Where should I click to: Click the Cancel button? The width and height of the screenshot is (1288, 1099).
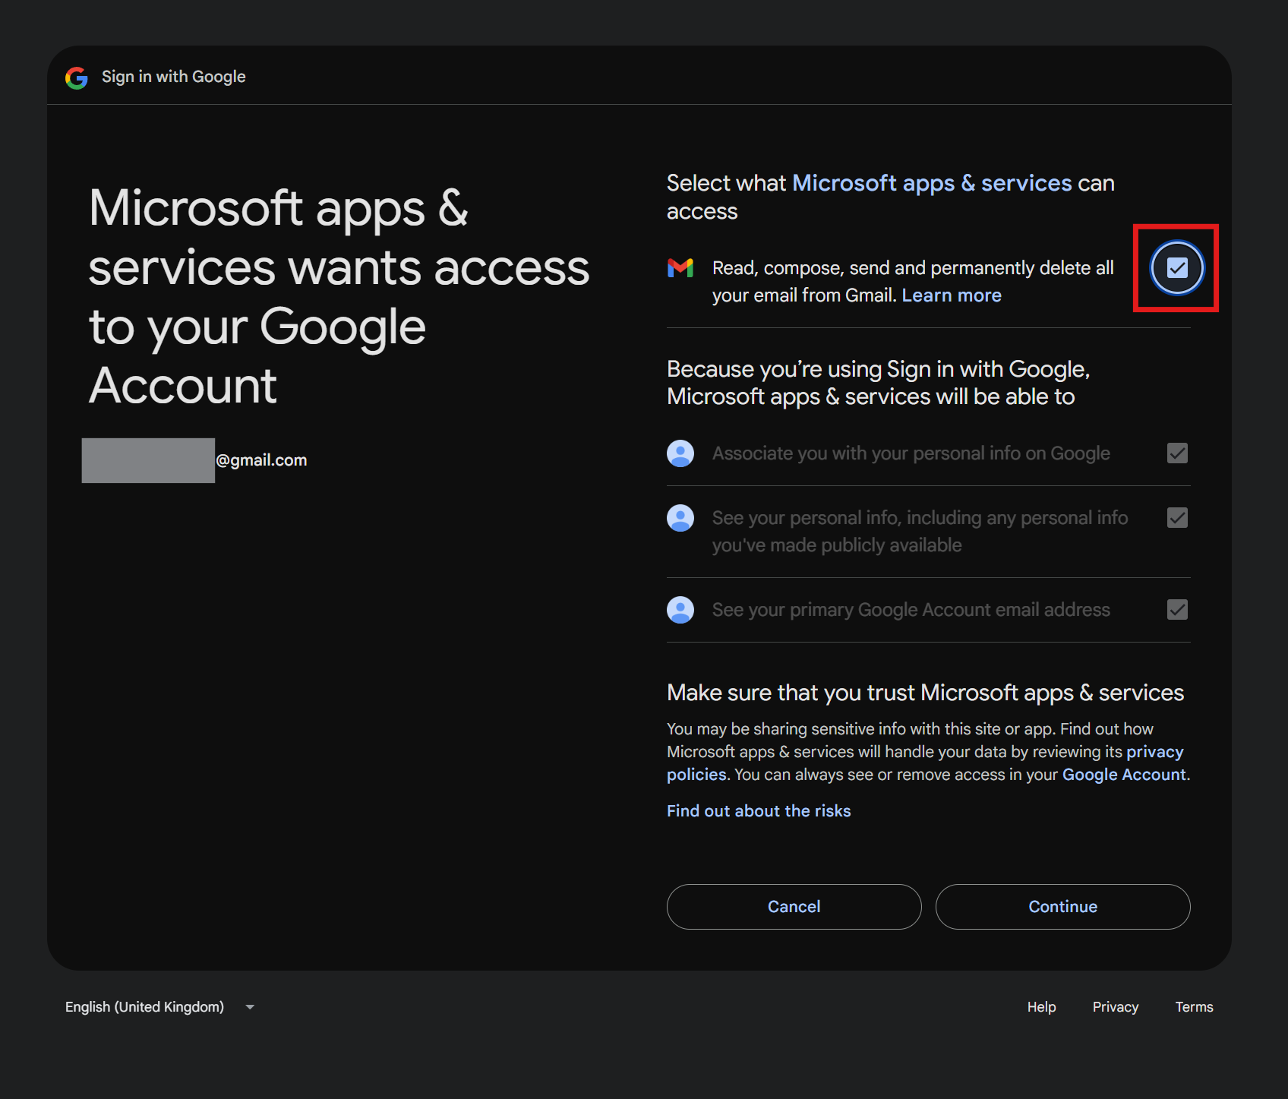[x=794, y=907]
